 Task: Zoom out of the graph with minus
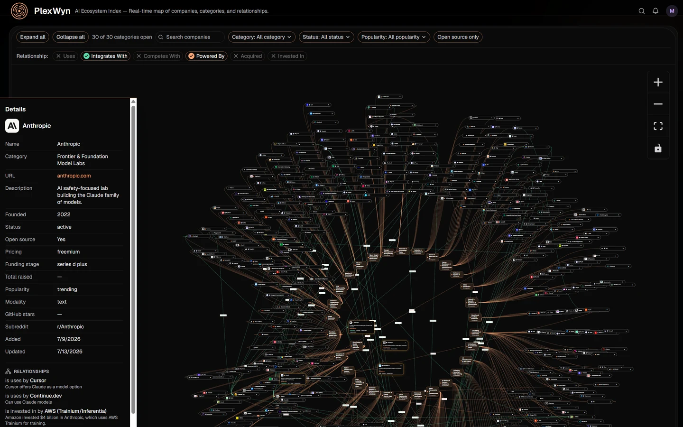pyautogui.click(x=658, y=104)
